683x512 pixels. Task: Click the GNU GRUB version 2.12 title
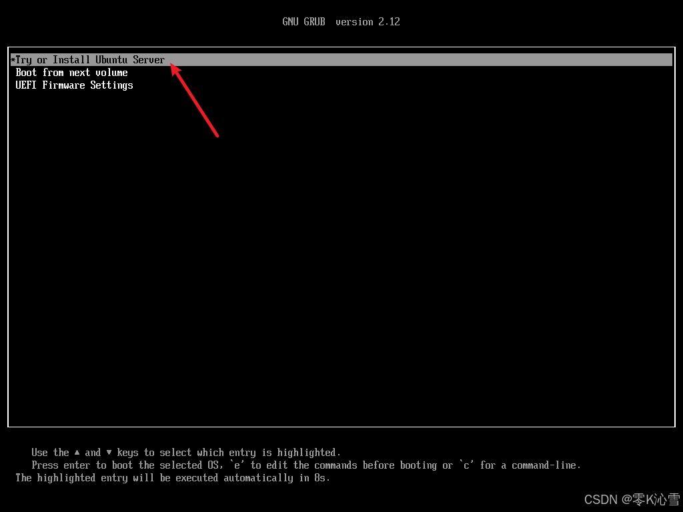coord(341,22)
